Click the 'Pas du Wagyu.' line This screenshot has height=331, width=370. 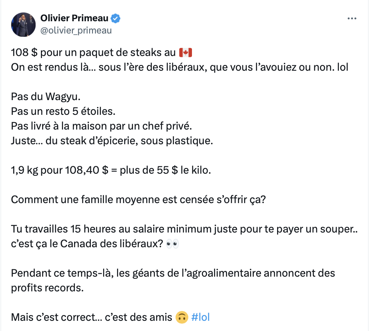(x=46, y=97)
